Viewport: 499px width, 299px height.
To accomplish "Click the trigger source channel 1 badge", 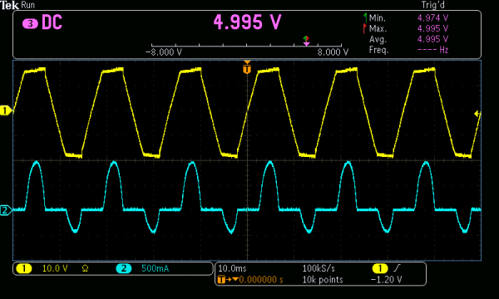I will coord(380,268).
